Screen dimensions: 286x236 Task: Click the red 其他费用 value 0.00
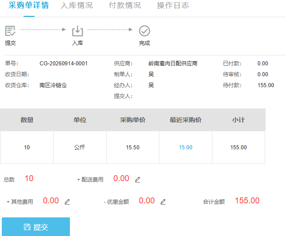(x=51, y=201)
